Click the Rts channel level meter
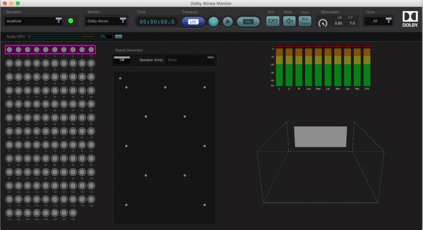Viewport: 423px width, 230px height. point(357,66)
